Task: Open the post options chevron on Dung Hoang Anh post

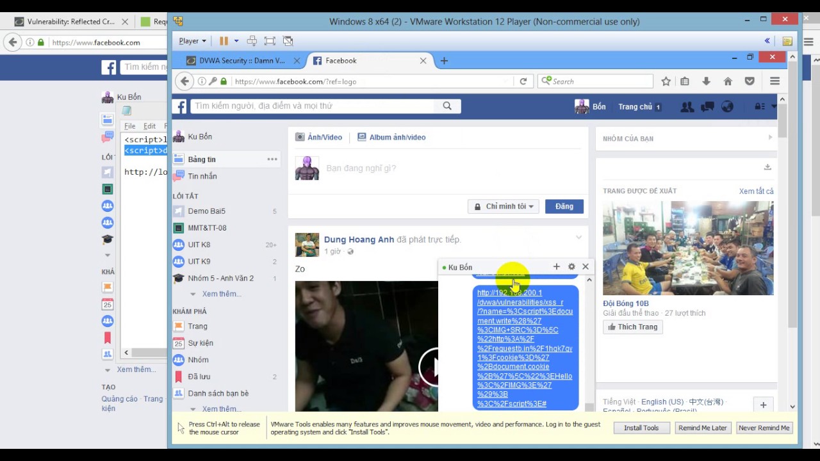Action: point(578,238)
